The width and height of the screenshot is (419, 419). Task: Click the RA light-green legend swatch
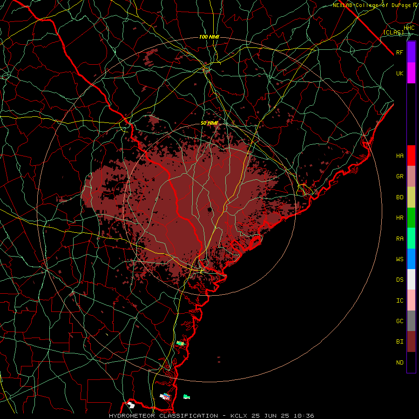point(411,238)
